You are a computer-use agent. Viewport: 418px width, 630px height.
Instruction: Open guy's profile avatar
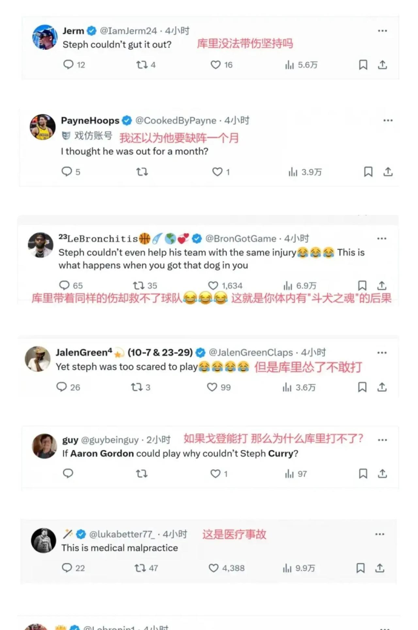pyautogui.click(x=44, y=446)
